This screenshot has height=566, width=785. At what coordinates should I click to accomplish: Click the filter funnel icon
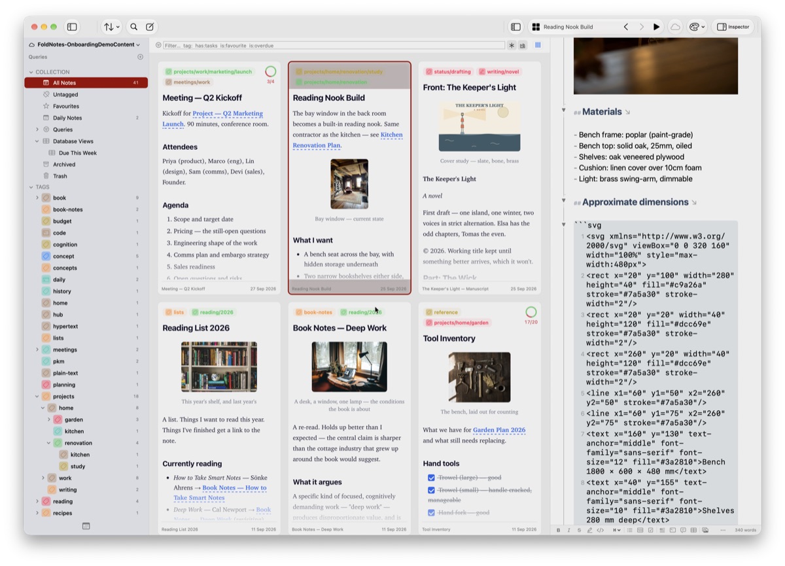pos(158,46)
